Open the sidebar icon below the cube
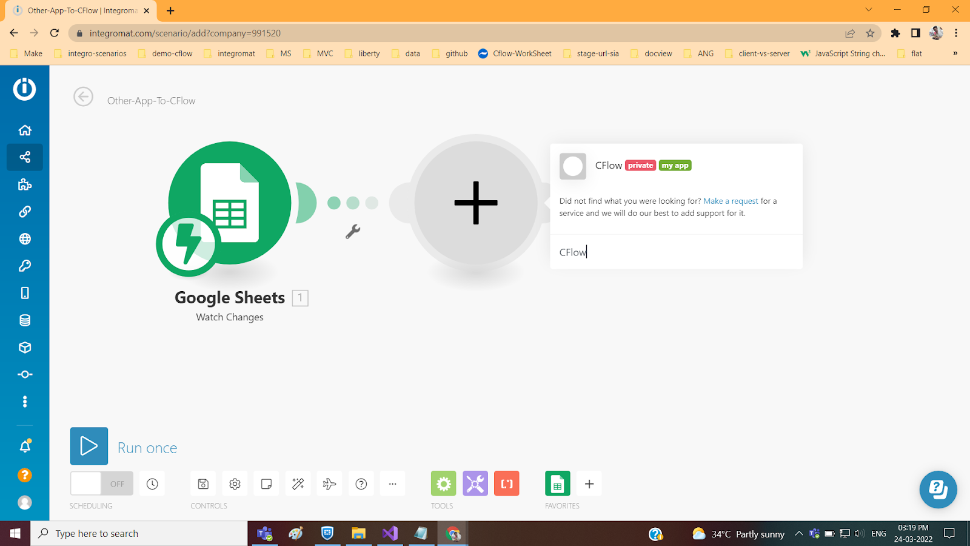 tap(25, 374)
